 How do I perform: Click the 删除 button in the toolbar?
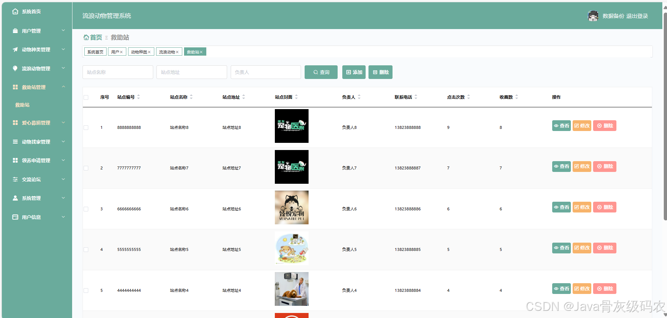click(380, 72)
